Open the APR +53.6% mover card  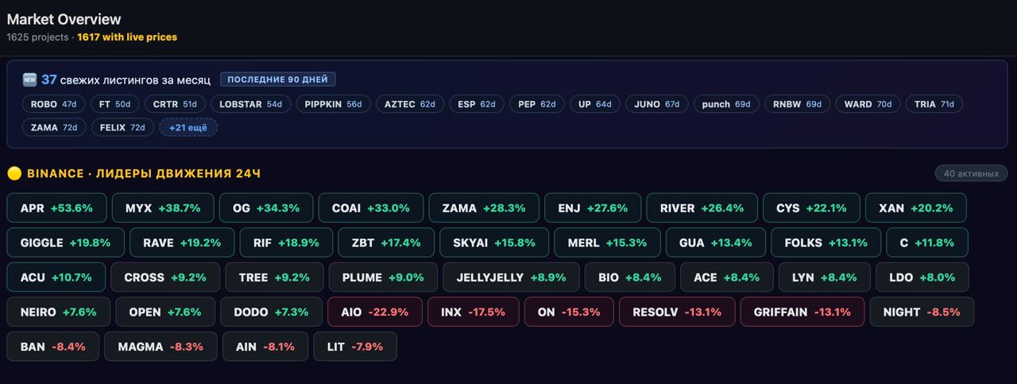click(56, 208)
